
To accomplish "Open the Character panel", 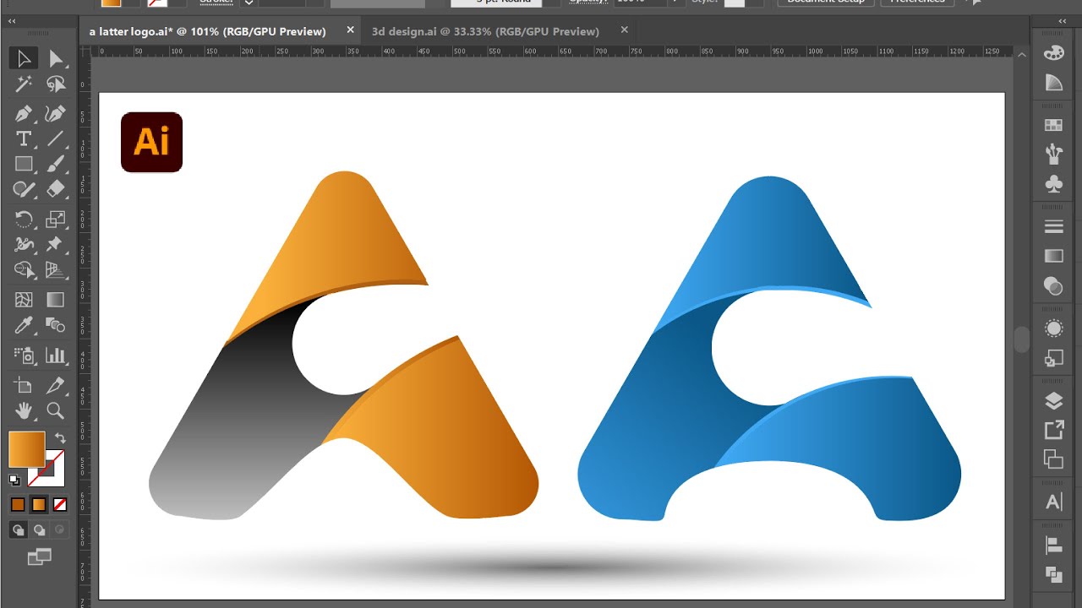I will tap(1054, 502).
